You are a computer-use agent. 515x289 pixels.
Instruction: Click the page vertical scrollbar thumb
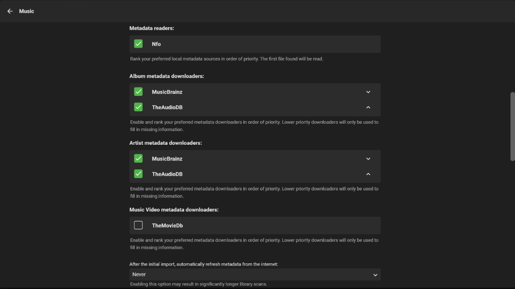pos(512,126)
